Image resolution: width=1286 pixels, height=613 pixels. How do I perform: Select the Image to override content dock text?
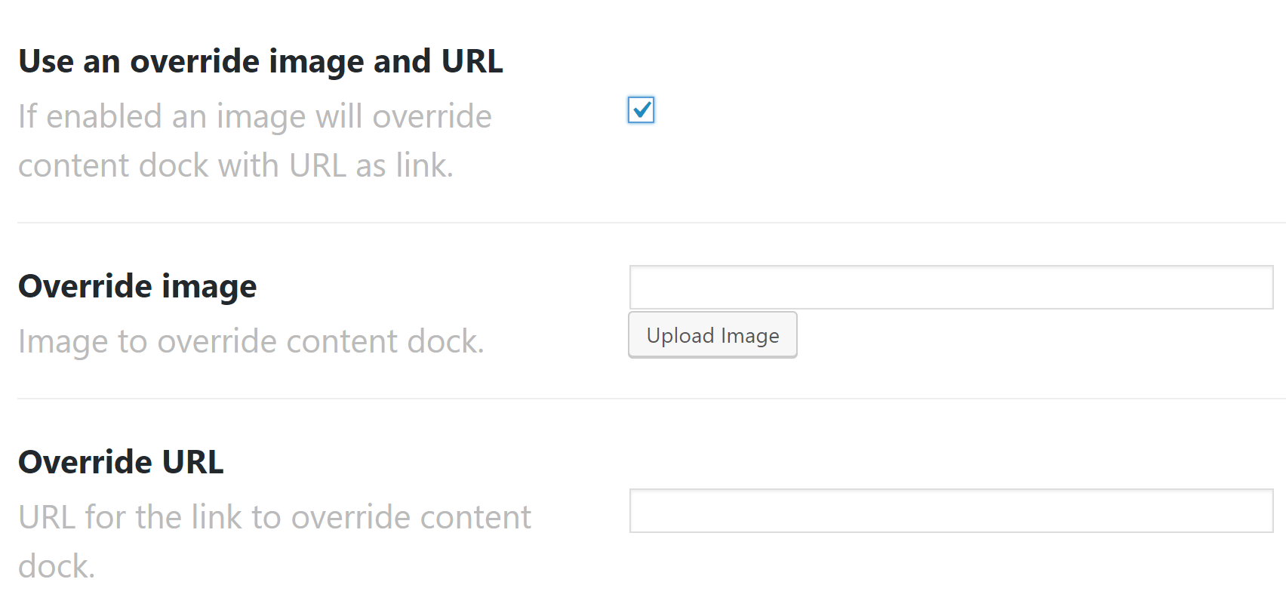click(x=251, y=340)
